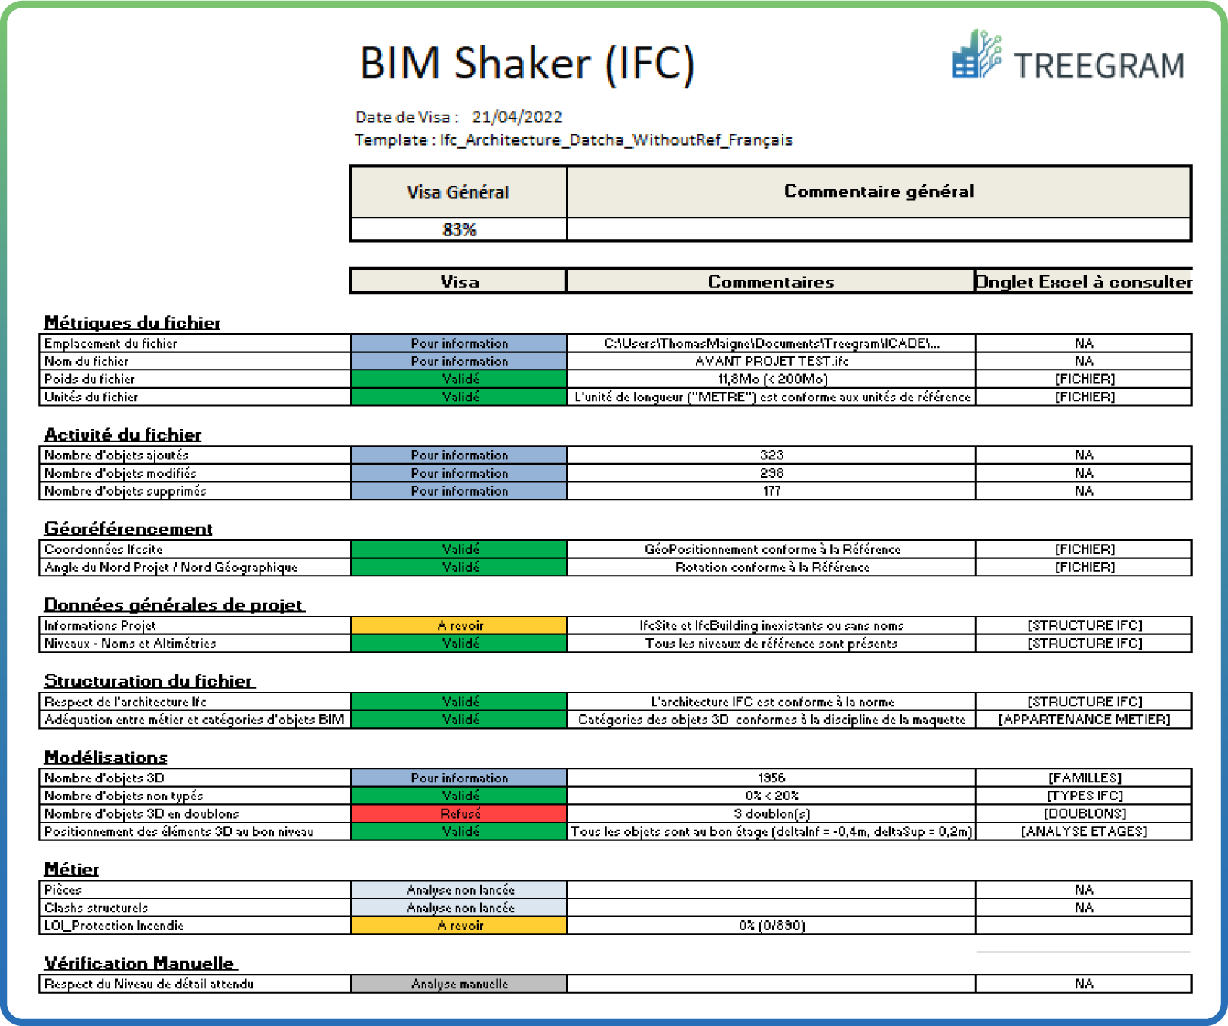
Task: Select the '0% < 20%' comment cell
Action: click(771, 796)
